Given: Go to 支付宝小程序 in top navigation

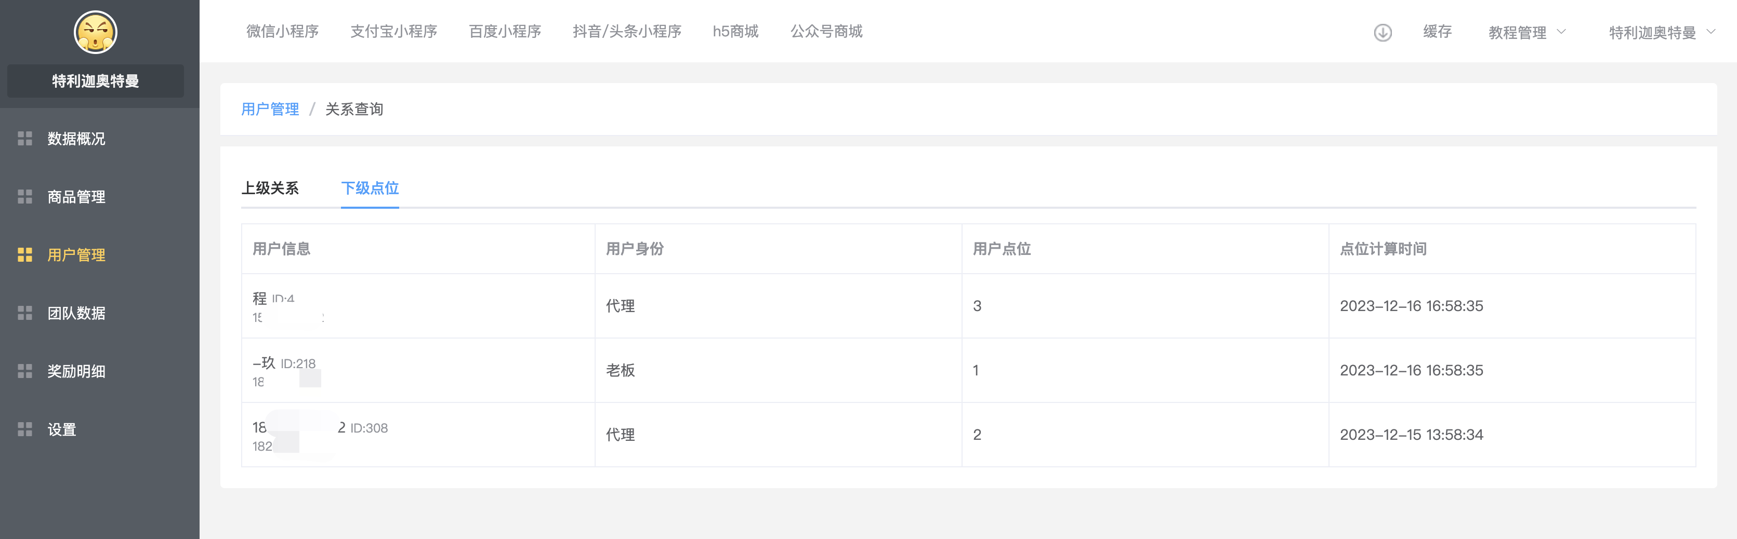Looking at the screenshot, I should pyautogui.click(x=393, y=32).
